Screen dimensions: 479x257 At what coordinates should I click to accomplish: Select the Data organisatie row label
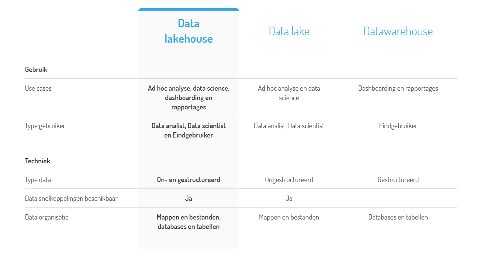pyautogui.click(x=47, y=217)
